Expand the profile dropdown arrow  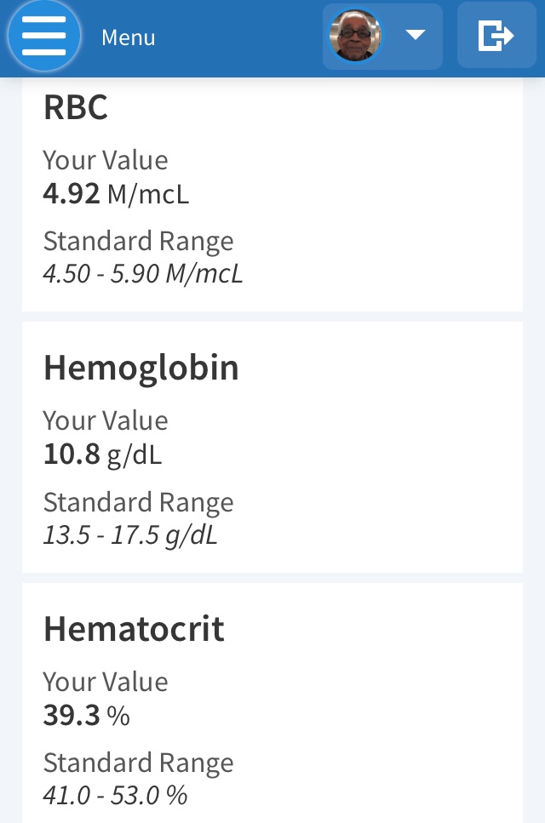point(415,36)
